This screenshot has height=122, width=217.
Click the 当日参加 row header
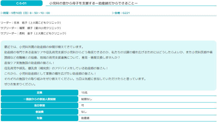coord(39,105)
